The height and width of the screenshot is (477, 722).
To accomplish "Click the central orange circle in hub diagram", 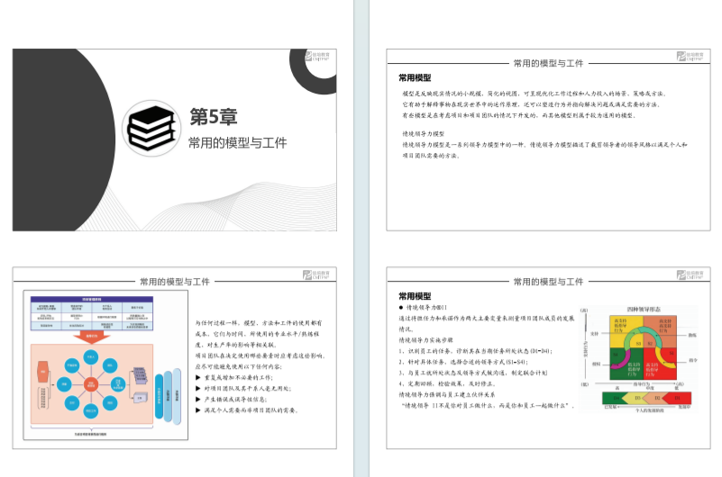I will [90, 385].
